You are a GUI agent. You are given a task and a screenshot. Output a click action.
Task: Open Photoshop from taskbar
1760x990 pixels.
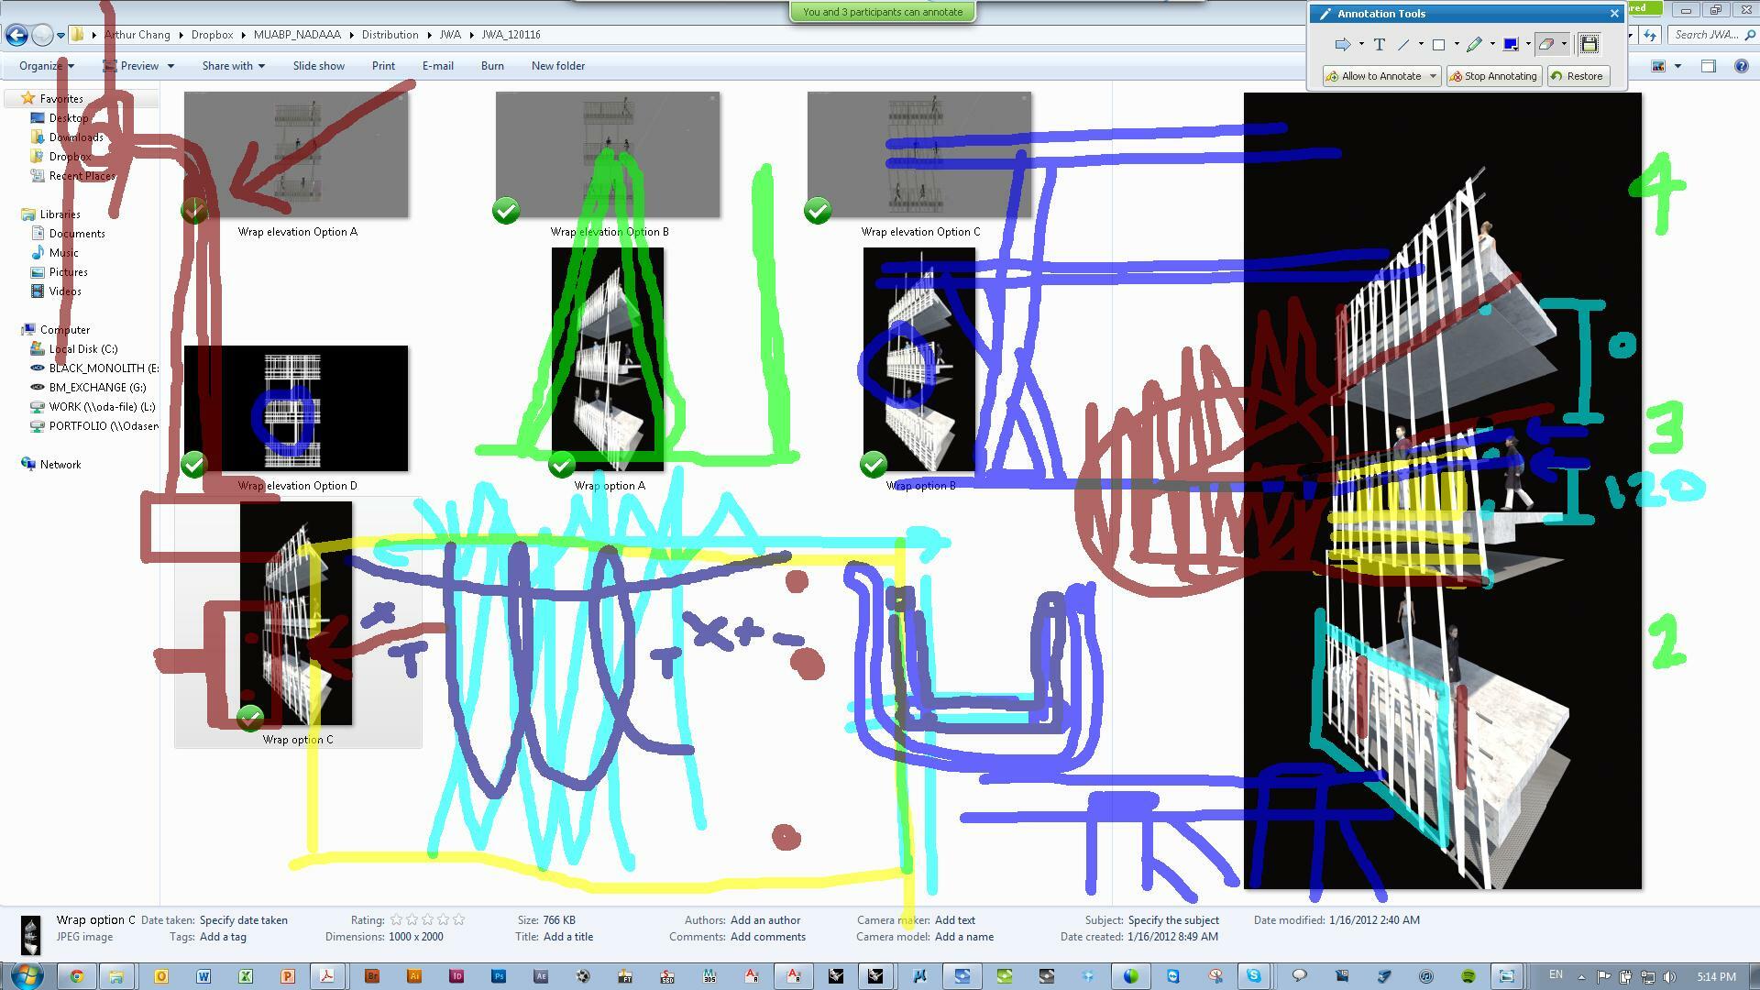point(499,976)
